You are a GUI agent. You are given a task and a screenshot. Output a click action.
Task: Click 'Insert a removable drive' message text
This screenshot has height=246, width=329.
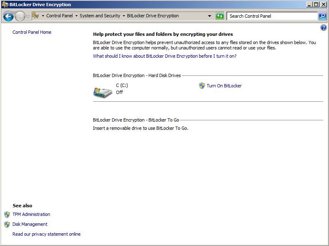141,128
